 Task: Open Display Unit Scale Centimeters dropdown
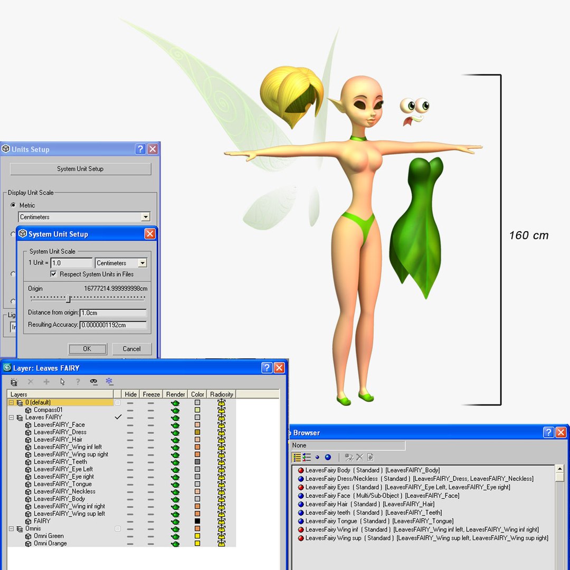coord(146,217)
